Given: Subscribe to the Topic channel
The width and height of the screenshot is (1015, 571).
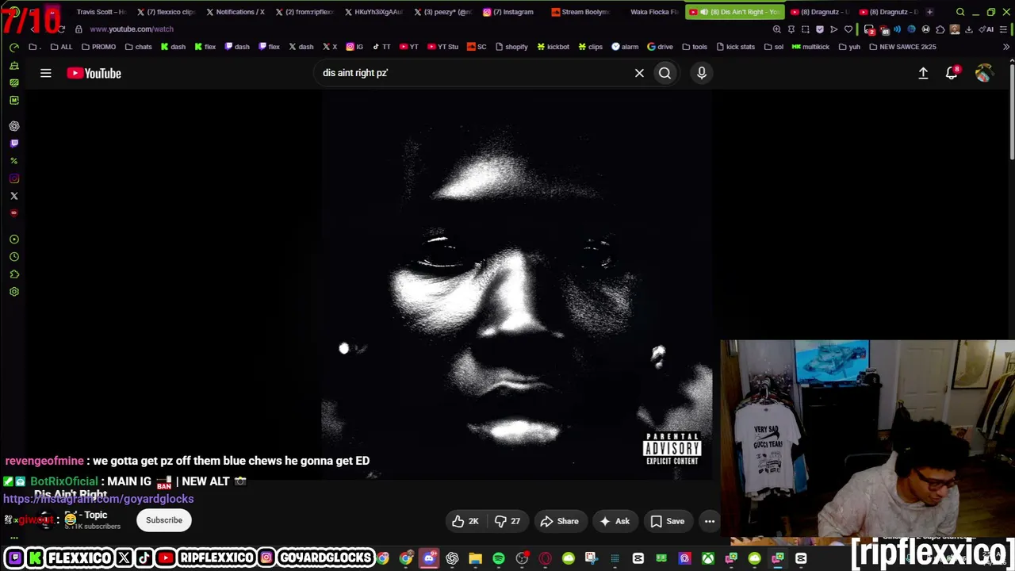Looking at the screenshot, I should (164, 520).
